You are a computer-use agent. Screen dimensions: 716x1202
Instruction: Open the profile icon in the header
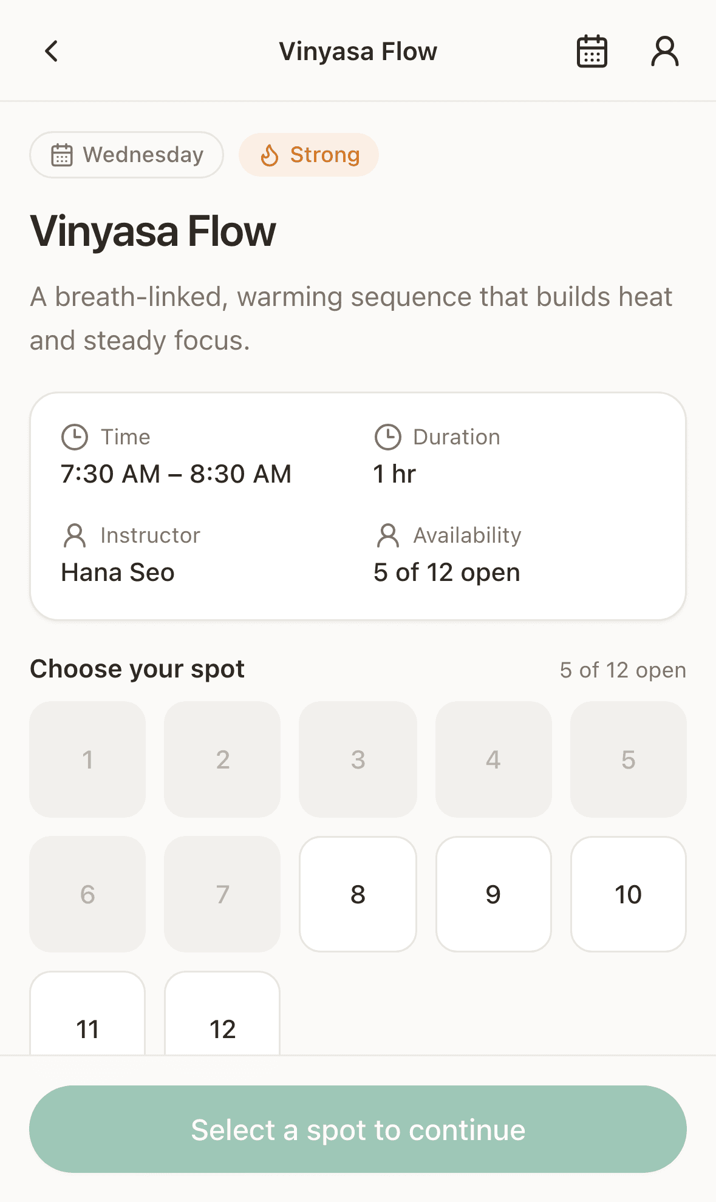665,52
